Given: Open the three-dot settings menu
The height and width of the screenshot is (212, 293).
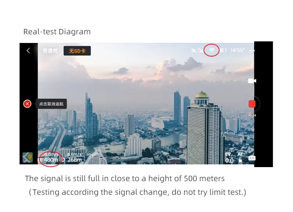Looking at the screenshot, I should [252, 51].
